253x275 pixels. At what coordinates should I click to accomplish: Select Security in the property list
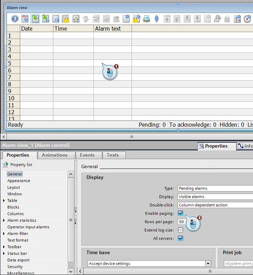pyautogui.click(x=15, y=267)
